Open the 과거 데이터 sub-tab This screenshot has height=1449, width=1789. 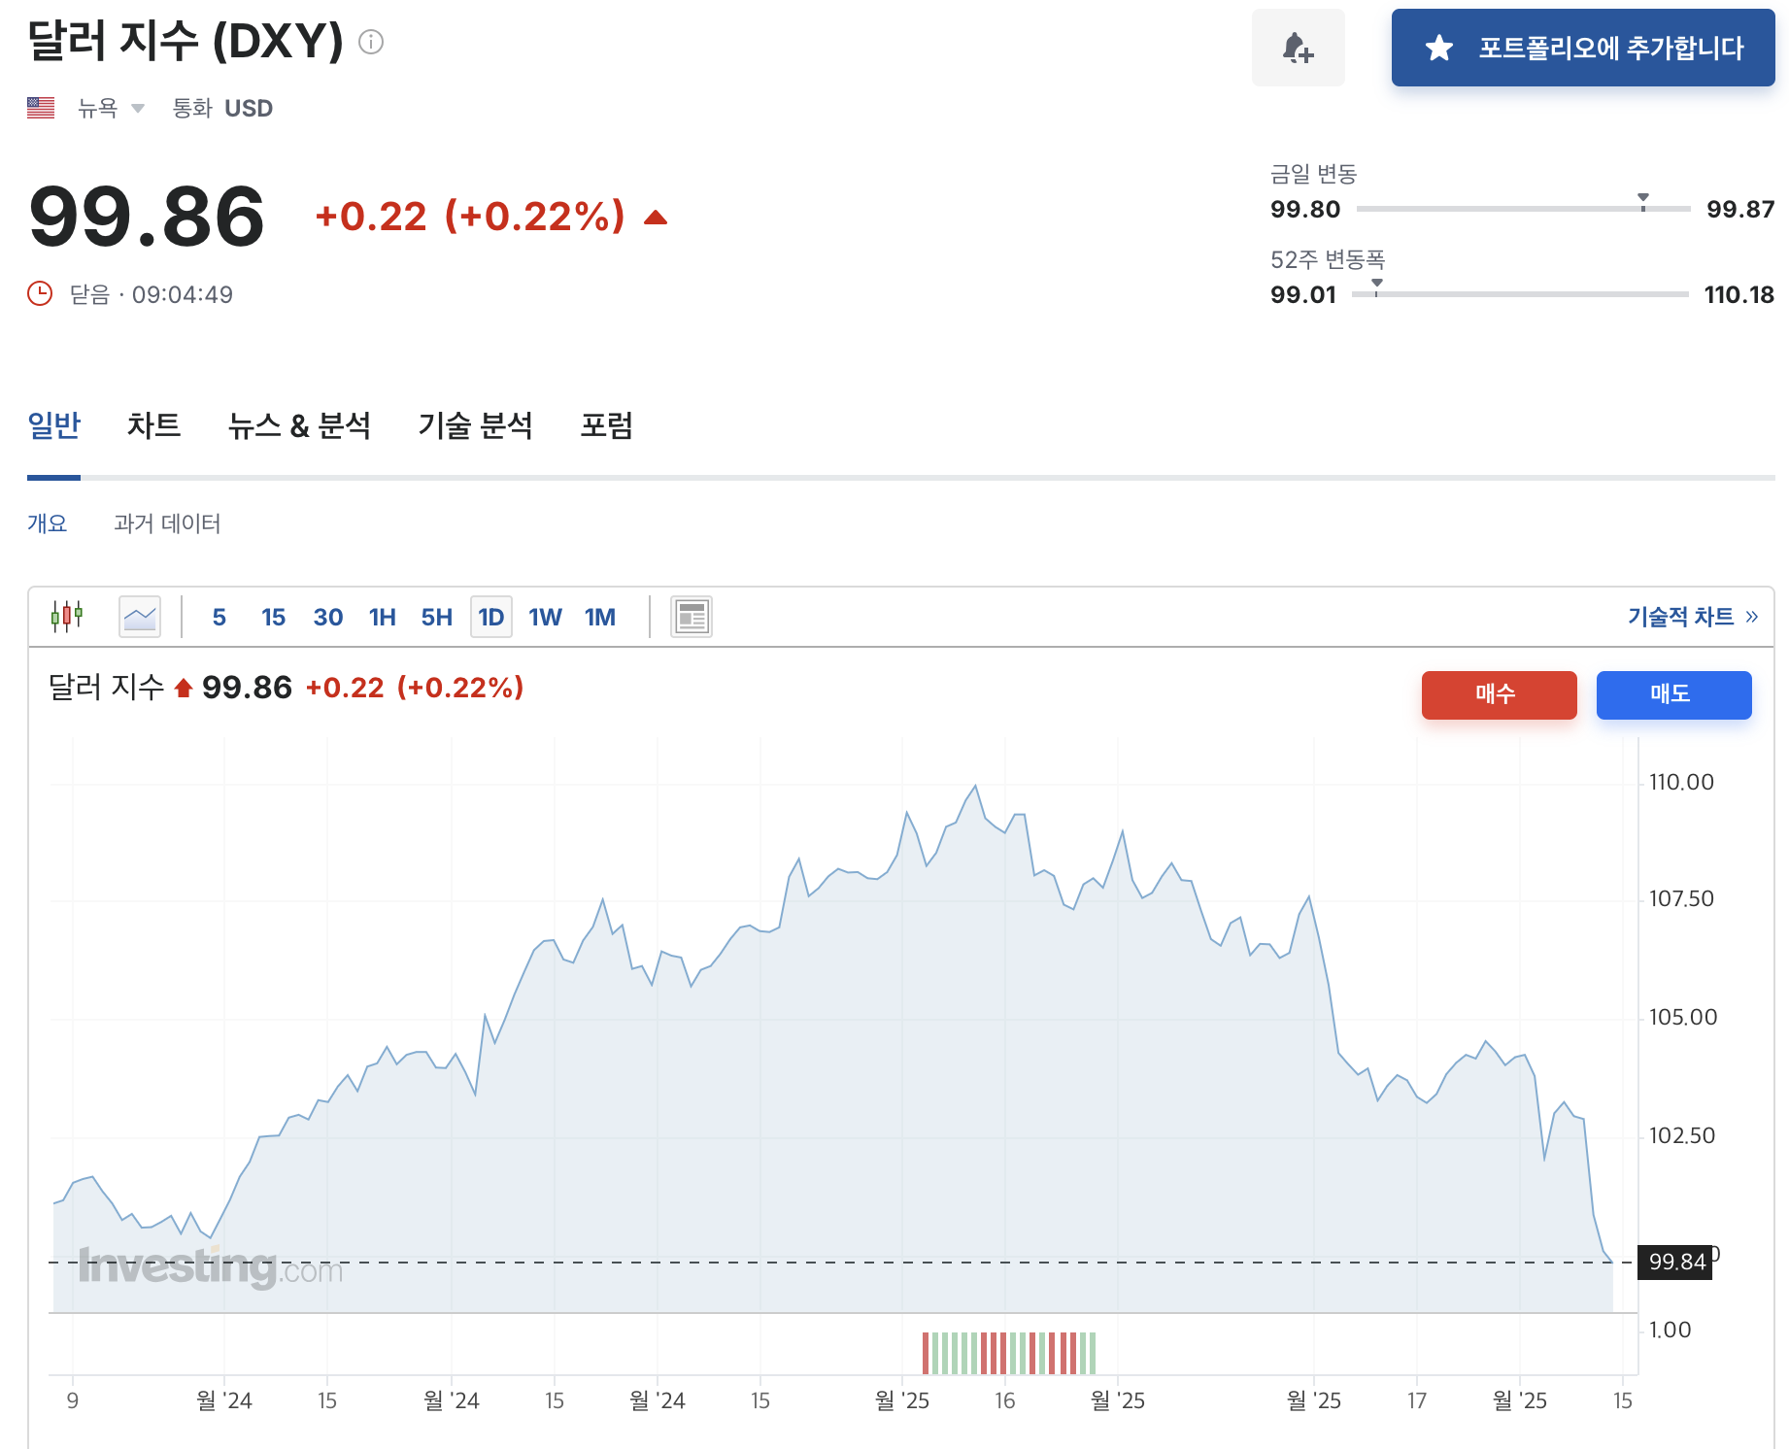pyautogui.click(x=167, y=523)
